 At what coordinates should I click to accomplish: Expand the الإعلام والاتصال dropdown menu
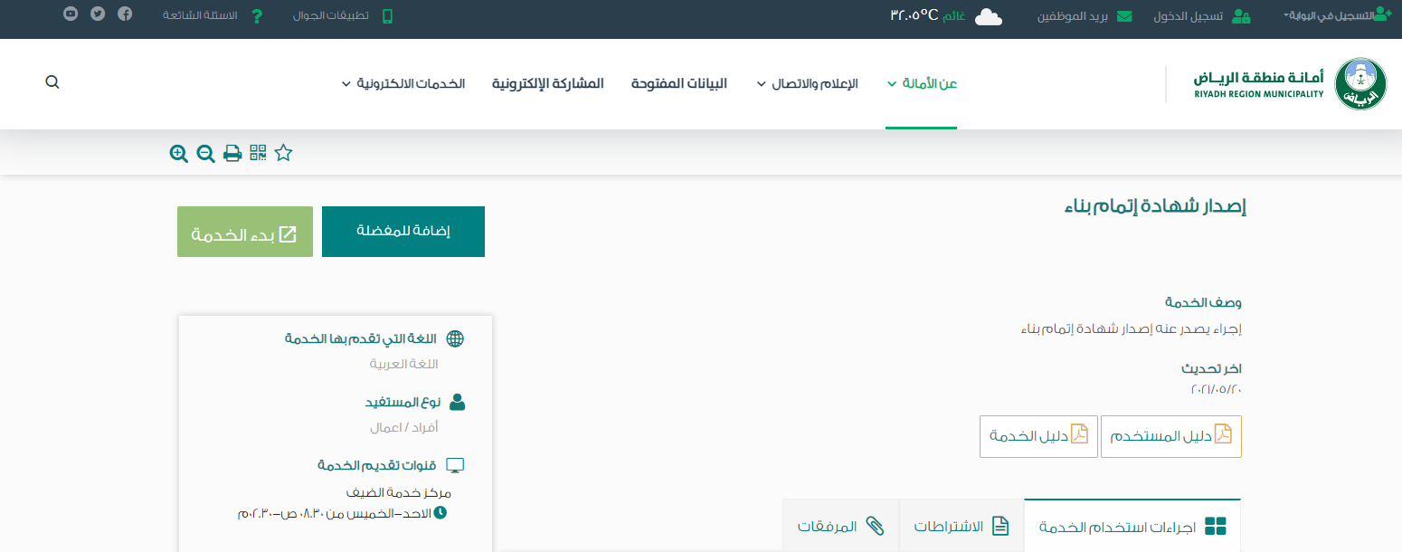click(x=807, y=83)
